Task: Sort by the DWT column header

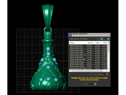Action: point(99,43)
